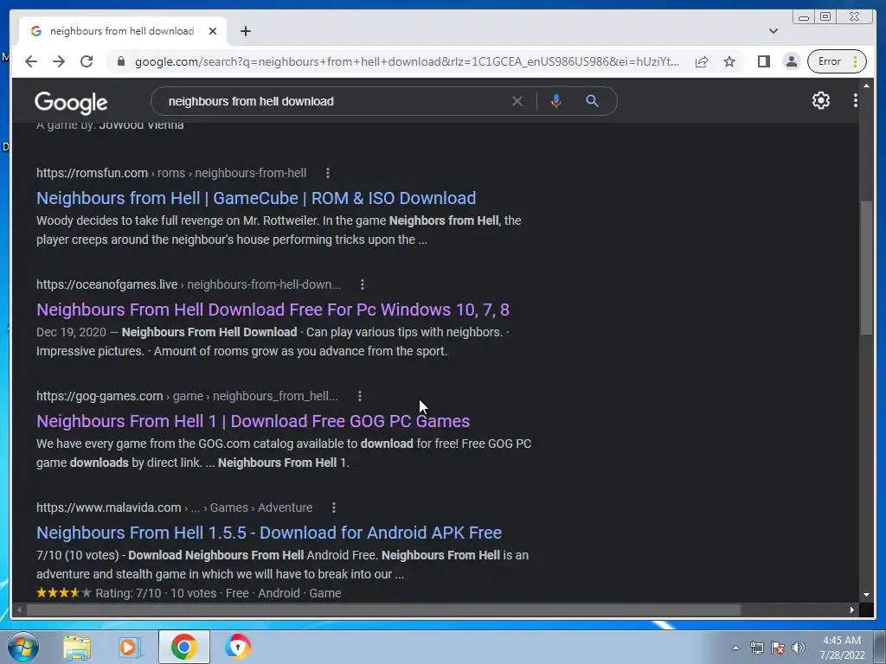The height and width of the screenshot is (664, 886).
Task: Open more options for oceanofgames.live result
Action: coord(363,284)
